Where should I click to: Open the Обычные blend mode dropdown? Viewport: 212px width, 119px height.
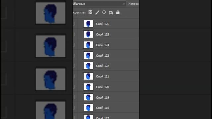(99, 4)
